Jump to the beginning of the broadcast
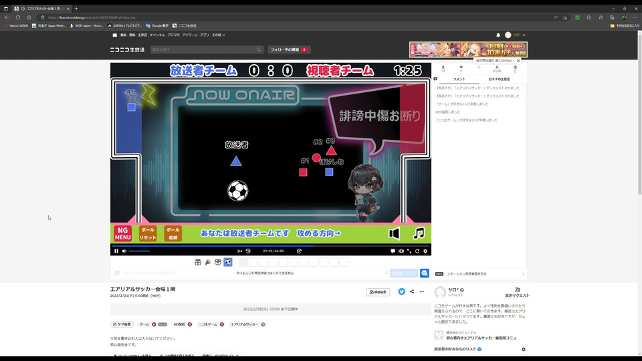 239,251
